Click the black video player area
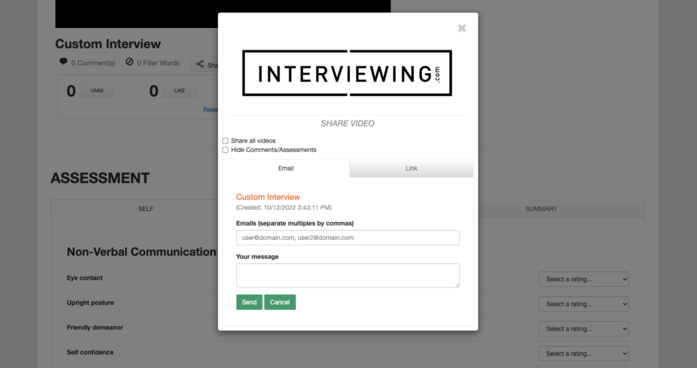 pyautogui.click(x=136, y=14)
